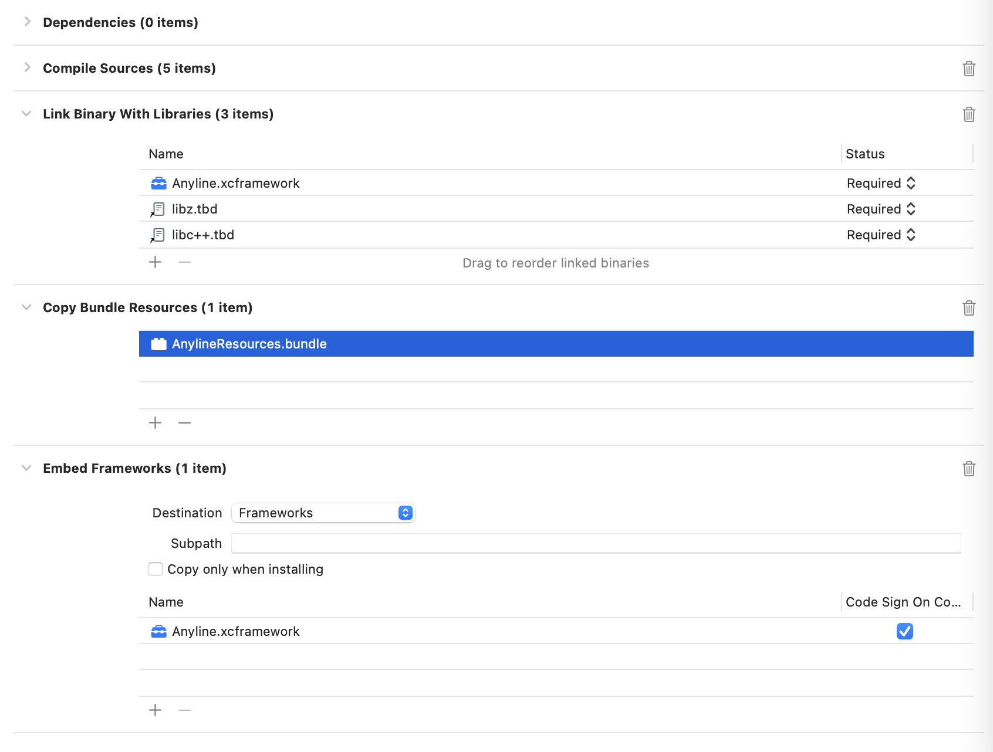Click trash icon for Copy Bundle Resources
The height and width of the screenshot is (752, 993).
[x=969, y=307]
